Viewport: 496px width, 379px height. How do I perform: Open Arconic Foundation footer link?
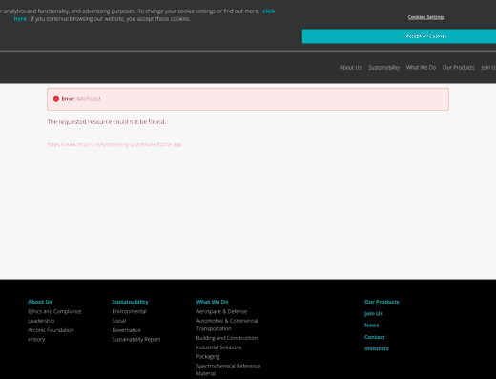(51, 330)
